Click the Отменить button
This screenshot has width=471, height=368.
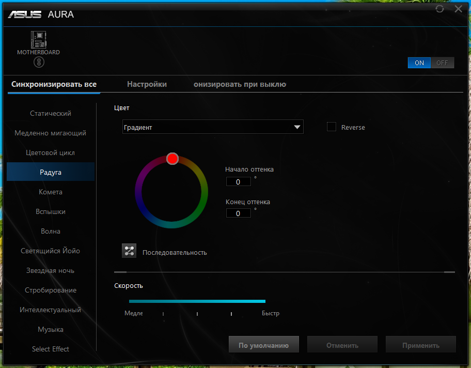coord(342,345)
